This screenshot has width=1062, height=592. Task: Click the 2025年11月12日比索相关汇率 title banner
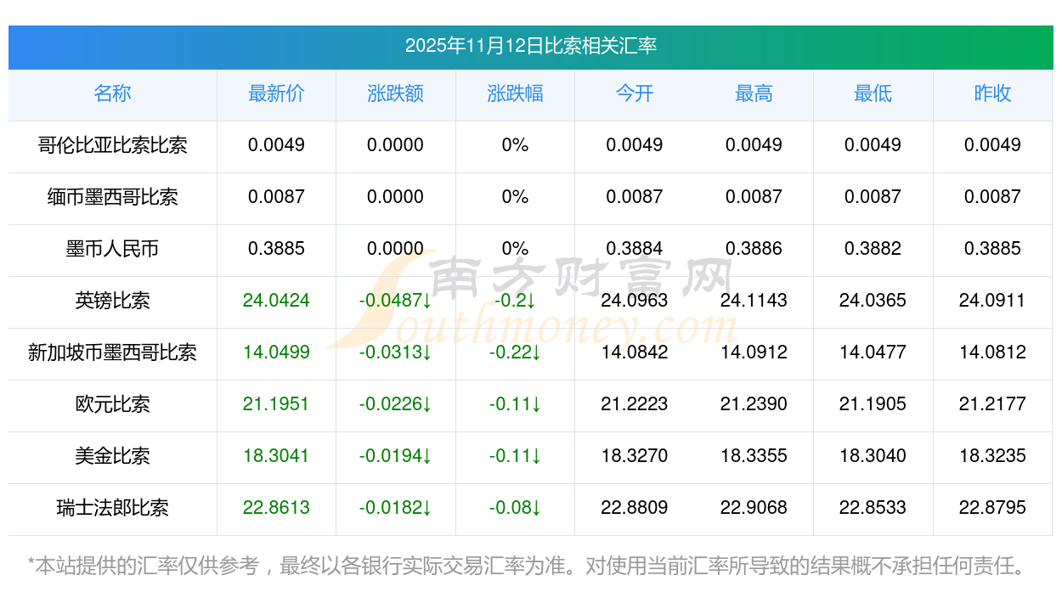click(530, 46)
